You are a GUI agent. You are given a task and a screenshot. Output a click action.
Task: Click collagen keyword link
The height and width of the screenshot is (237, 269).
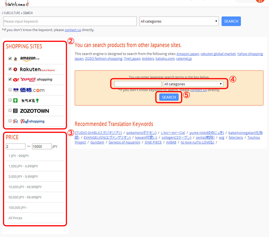tap(177, 137)
